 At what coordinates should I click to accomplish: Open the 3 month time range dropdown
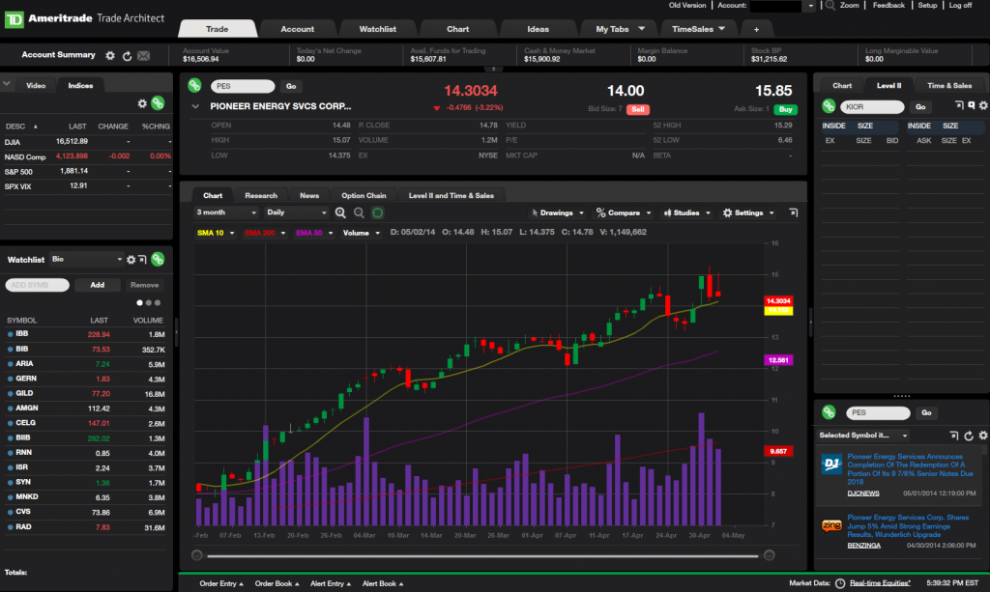(x=226, y=212)
